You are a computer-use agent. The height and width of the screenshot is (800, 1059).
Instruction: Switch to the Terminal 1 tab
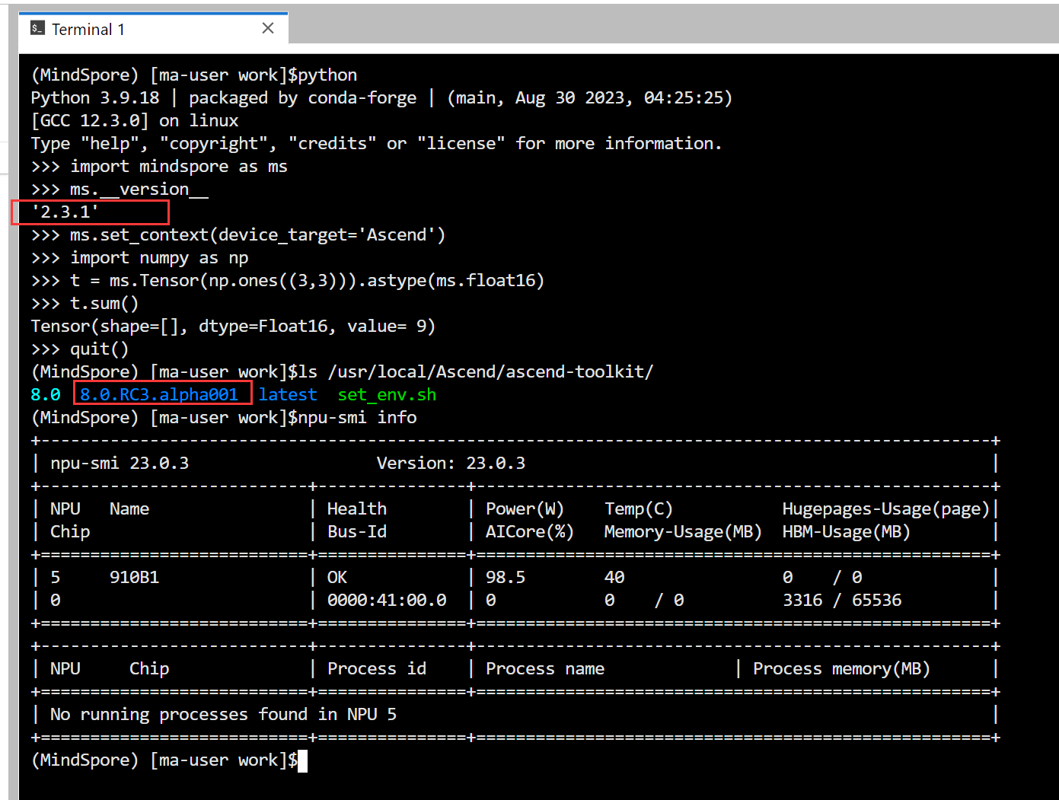pos(88,29)
